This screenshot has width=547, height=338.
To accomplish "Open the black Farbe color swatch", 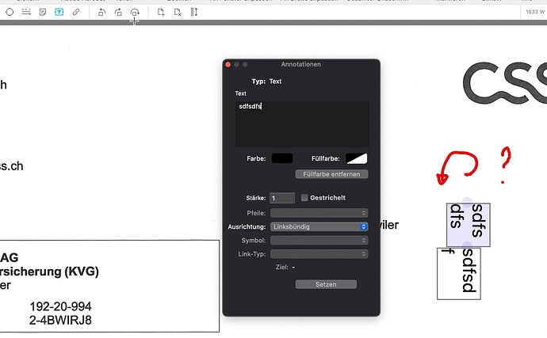I will click(x=282, y=159).
